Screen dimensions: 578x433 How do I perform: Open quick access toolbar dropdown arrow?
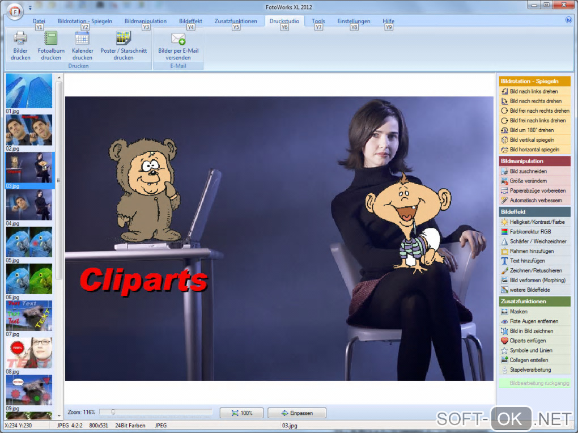[30, 7]
